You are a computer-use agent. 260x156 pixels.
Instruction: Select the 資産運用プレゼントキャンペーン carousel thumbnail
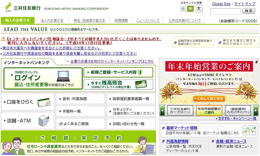pos(238,110)
